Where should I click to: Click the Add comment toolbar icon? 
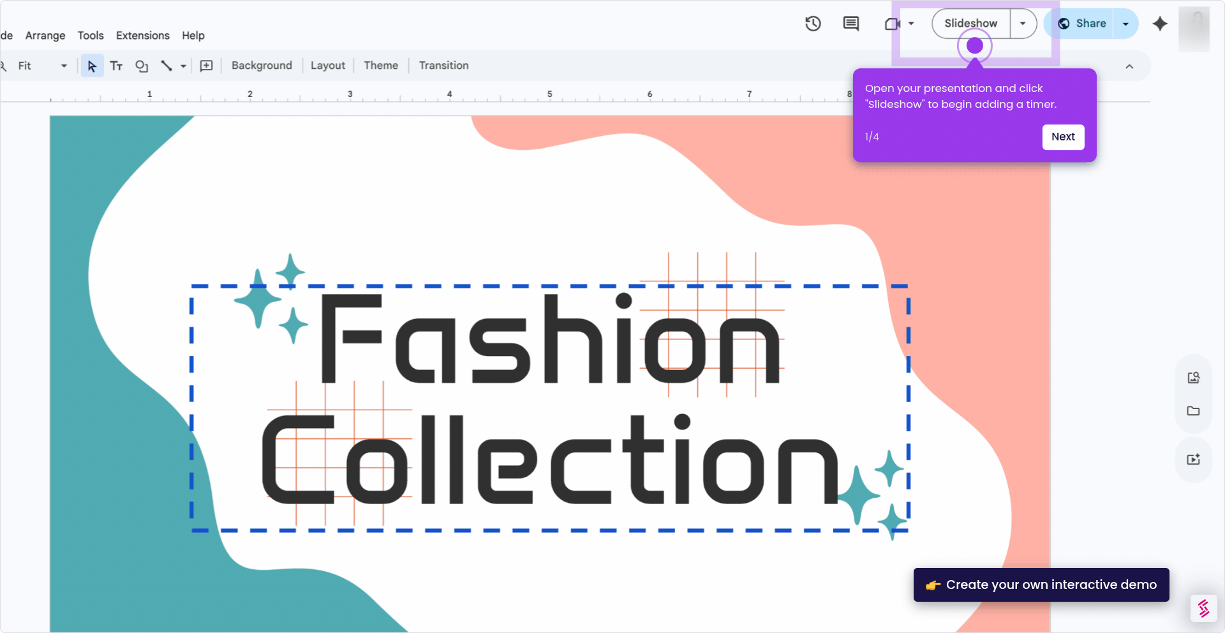pyautogui.click(x=206, y=66)
